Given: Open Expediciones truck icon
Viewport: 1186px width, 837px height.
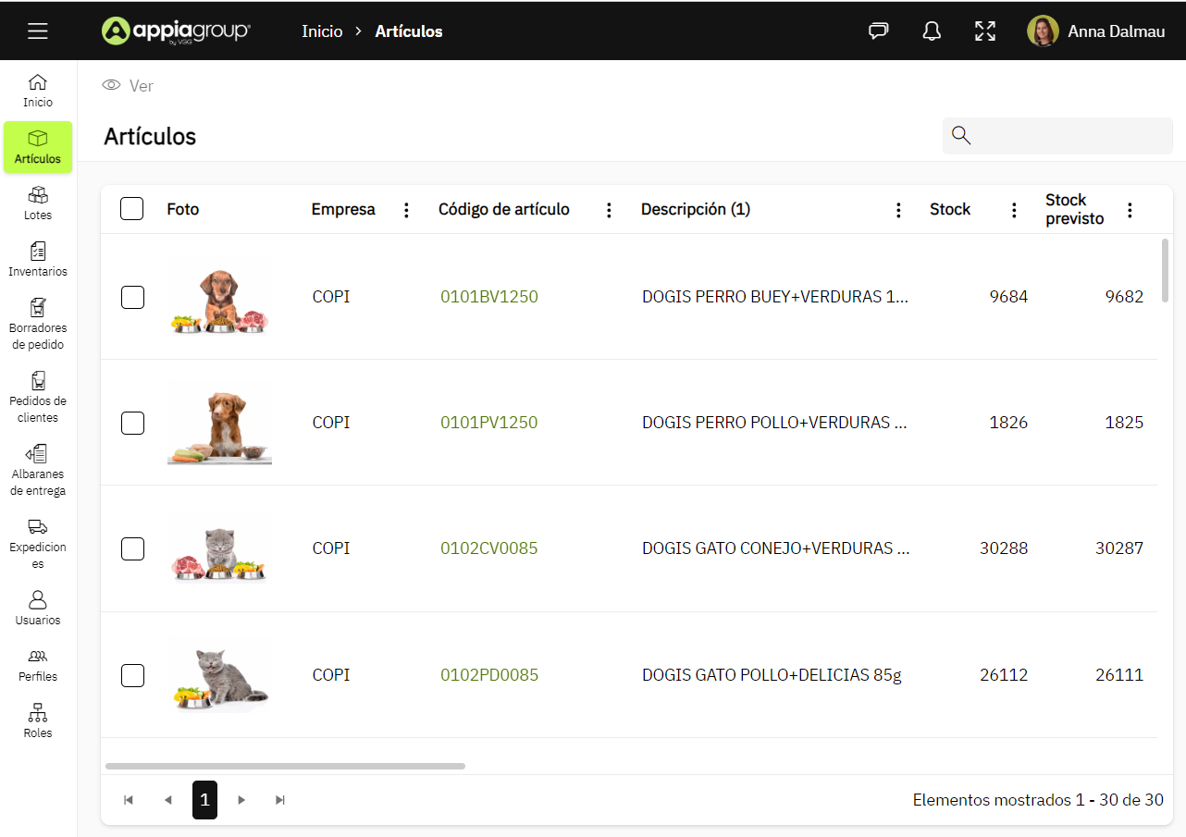Looking at the screenshot, I should [38, 527].
